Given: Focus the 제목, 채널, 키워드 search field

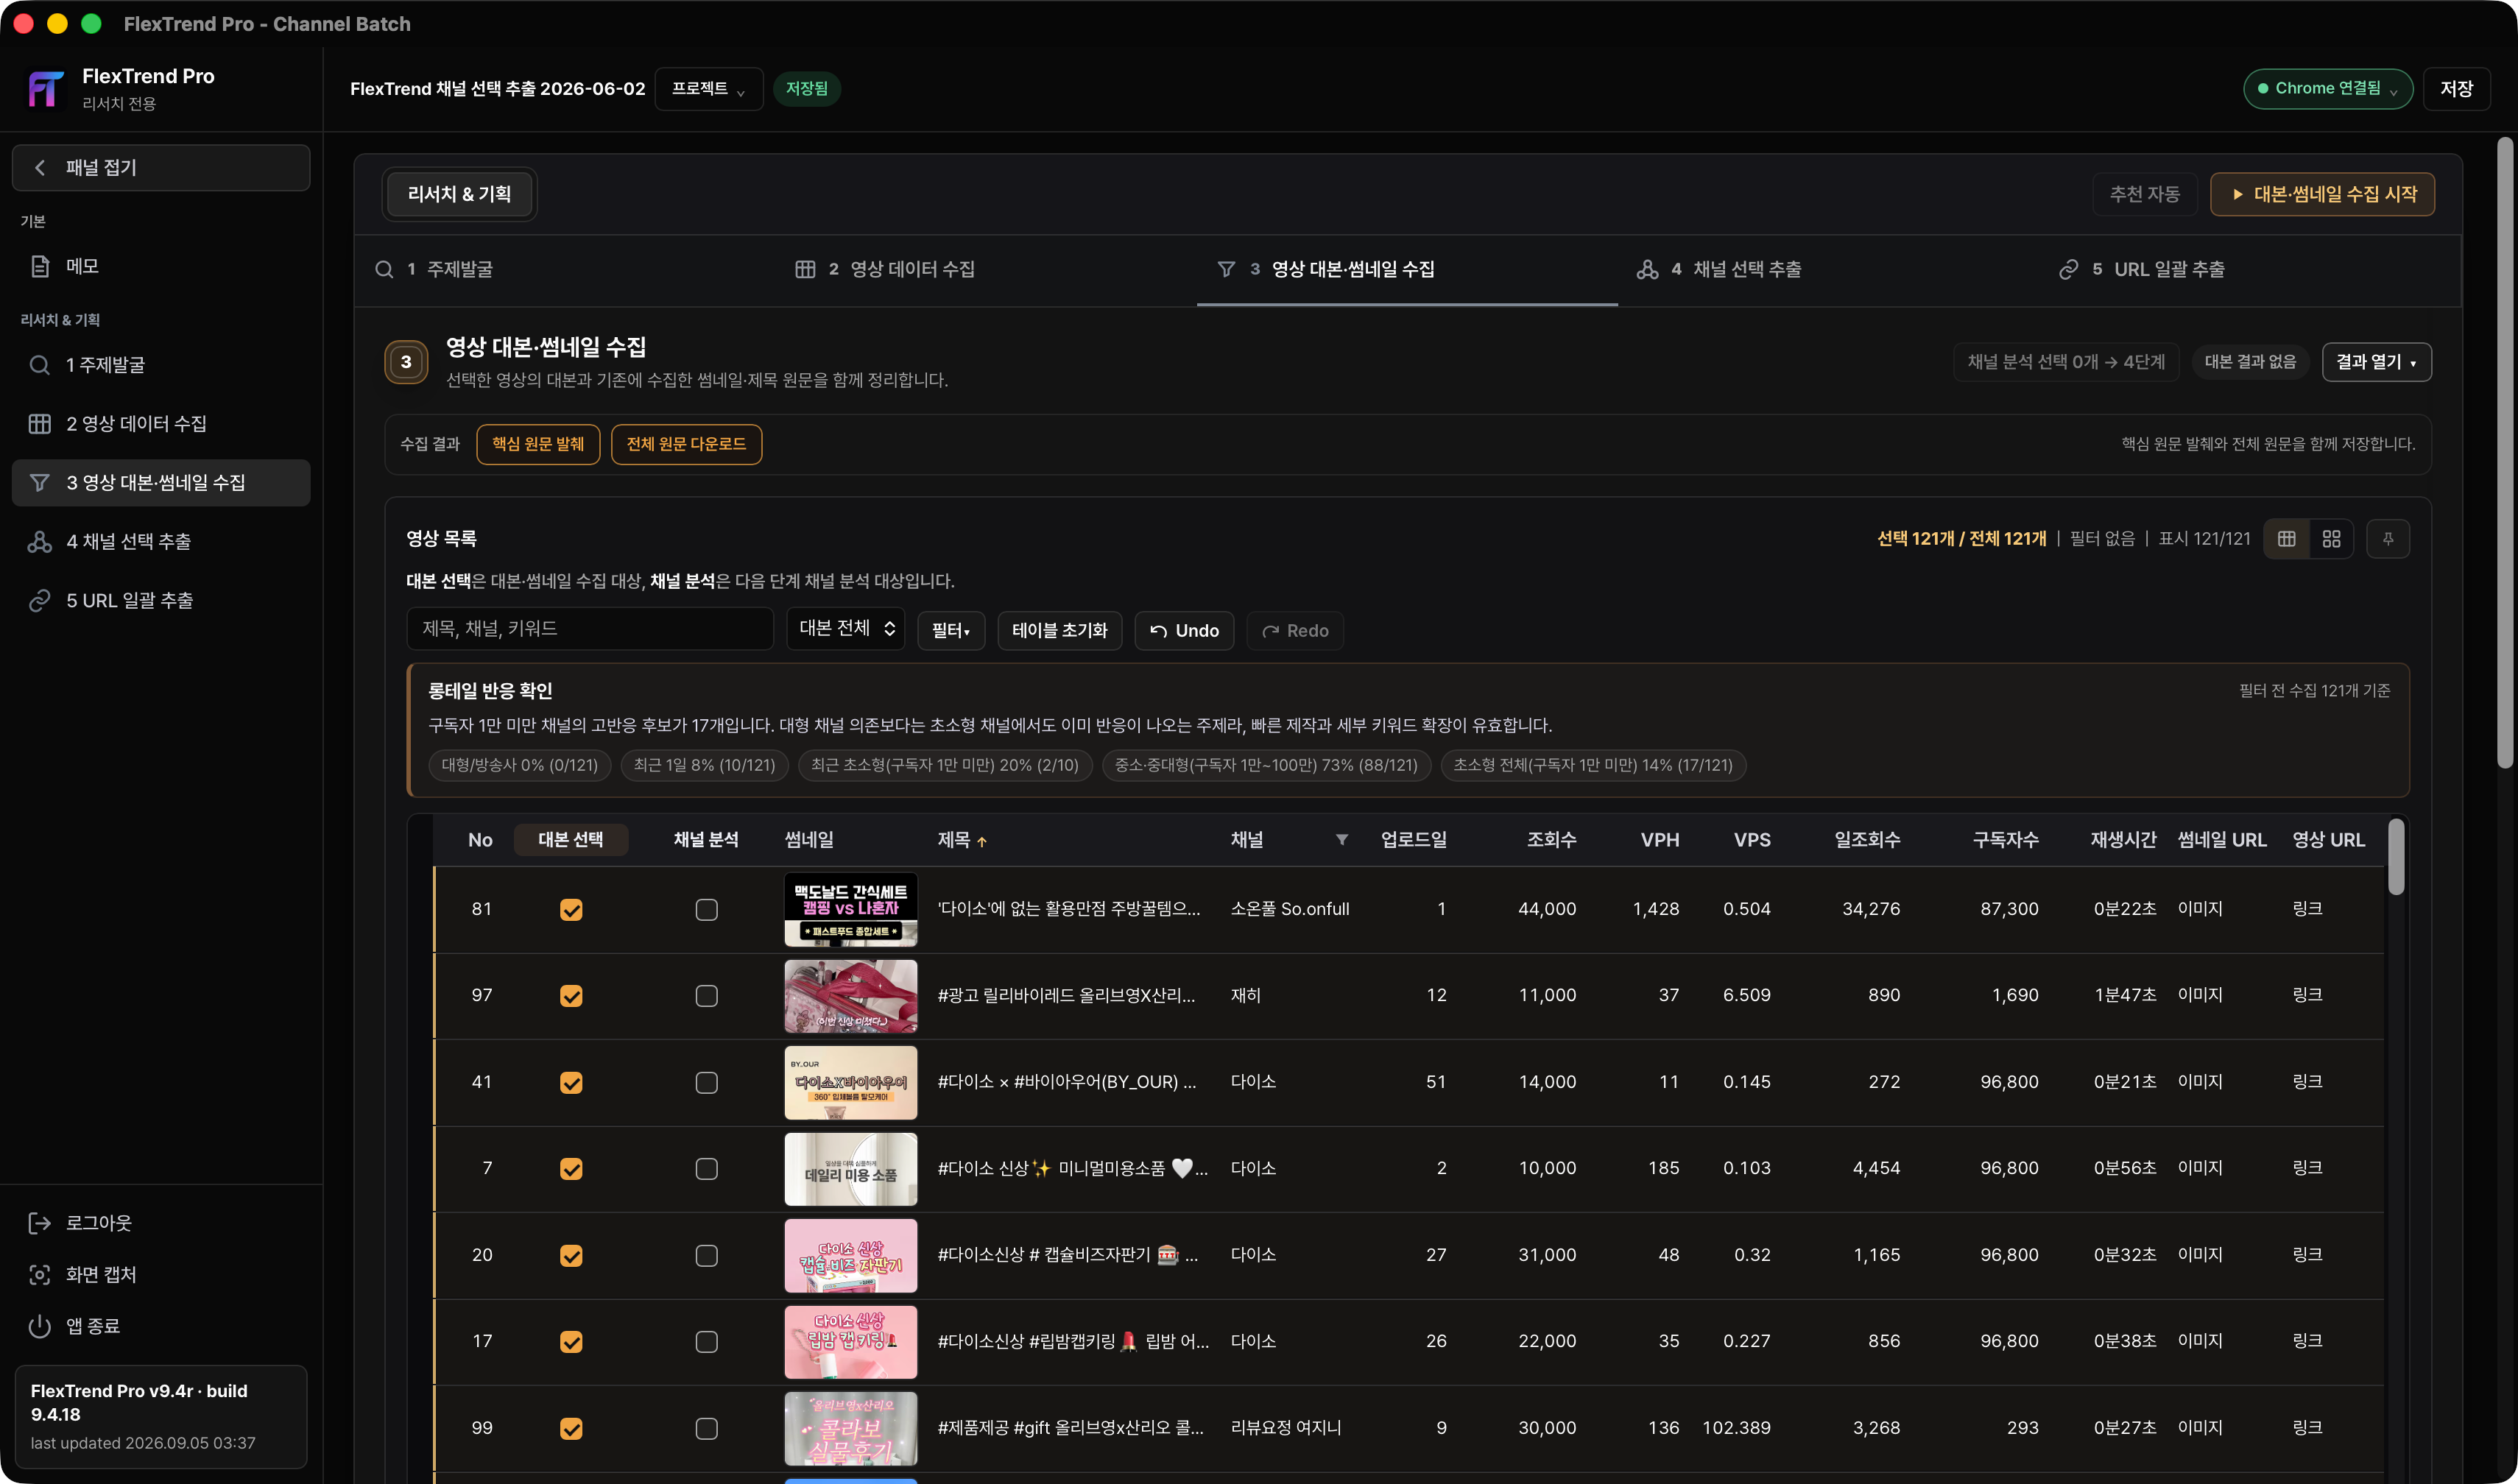Looking at the screenshot, I should click(x=590, y=629).
